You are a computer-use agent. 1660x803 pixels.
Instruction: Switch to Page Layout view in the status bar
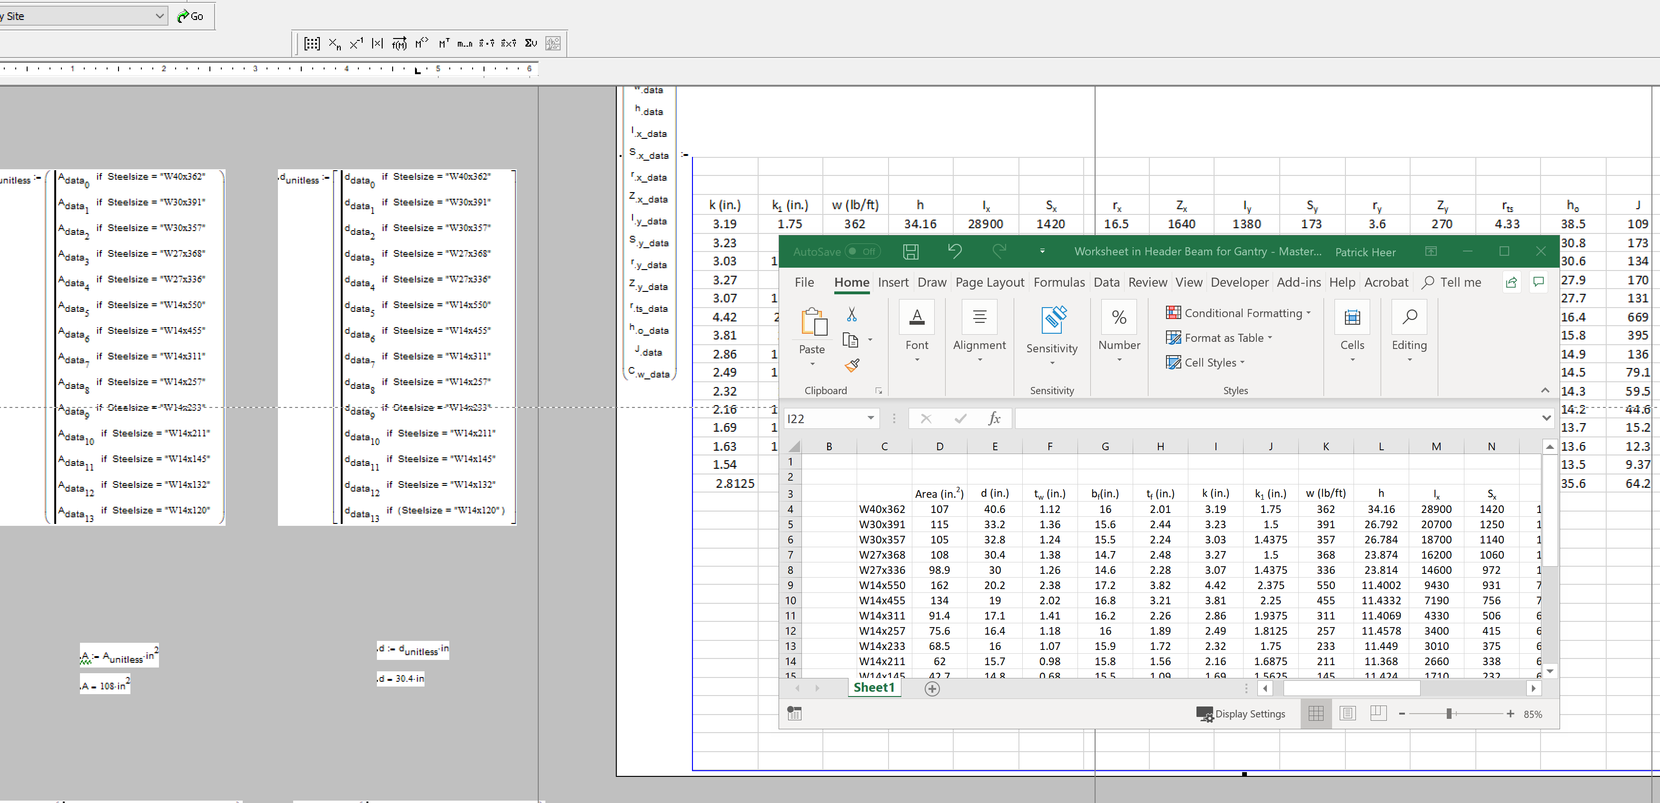(x=1347, y=714)
